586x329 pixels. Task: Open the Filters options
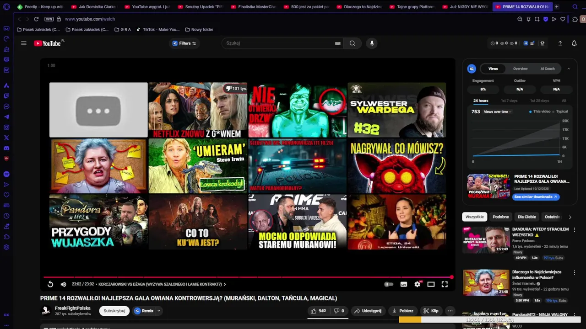point(184,43)
